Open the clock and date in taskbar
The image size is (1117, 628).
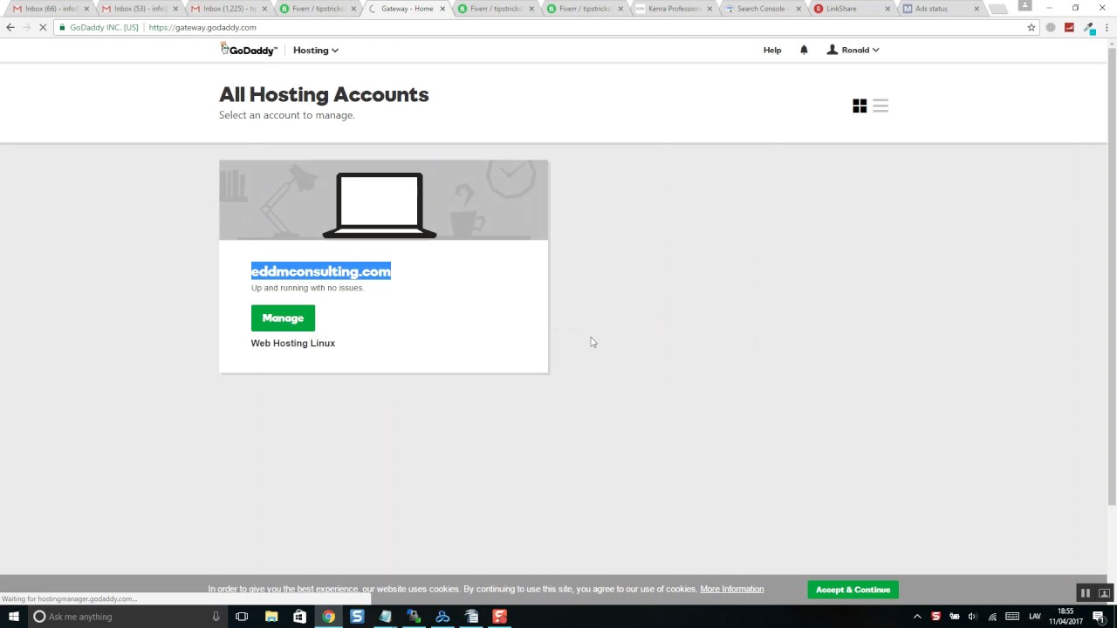(x=1066, y=617)
